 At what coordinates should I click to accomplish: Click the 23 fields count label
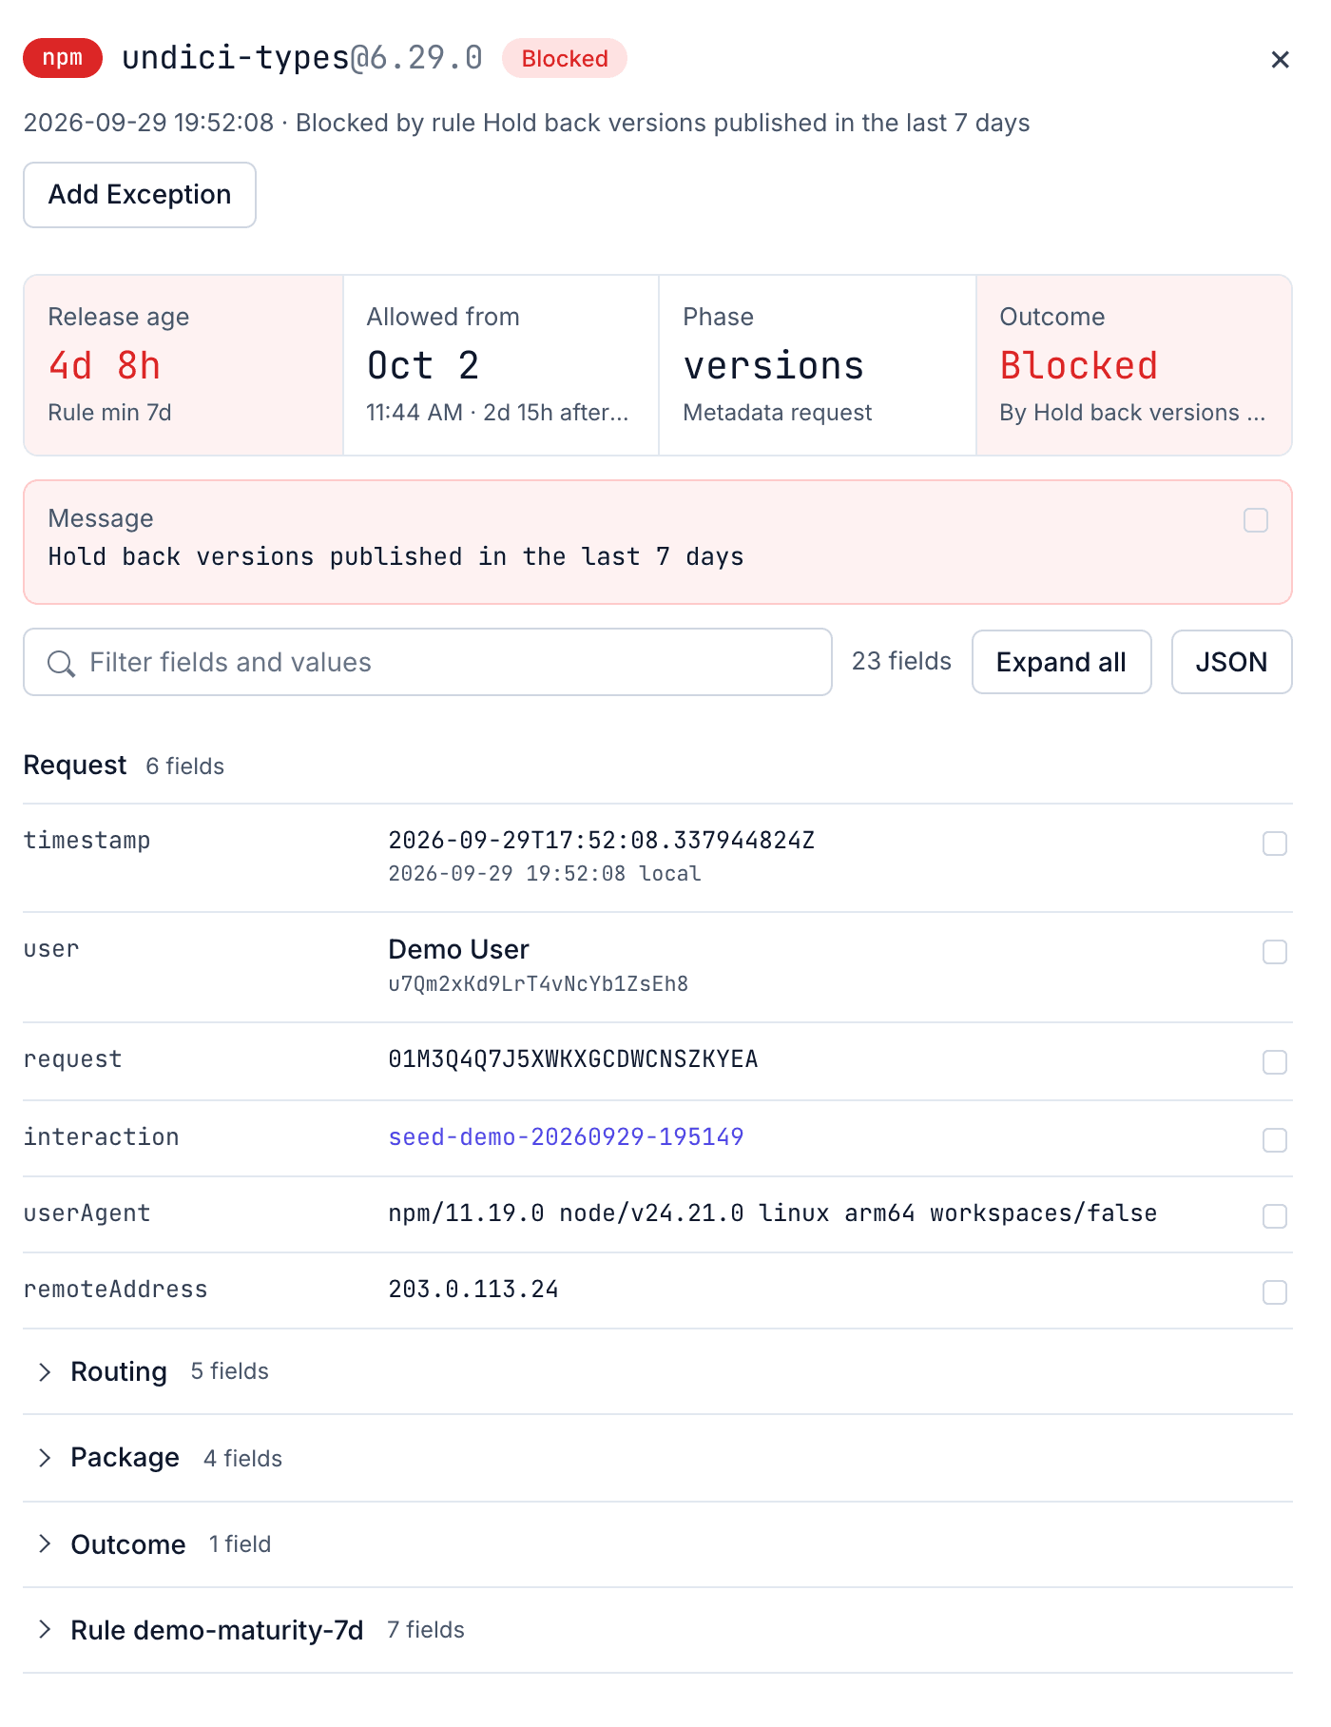[x=901, y=661]
